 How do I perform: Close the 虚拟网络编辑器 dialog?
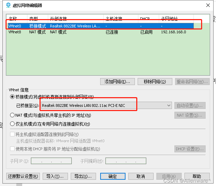point(208,5)
